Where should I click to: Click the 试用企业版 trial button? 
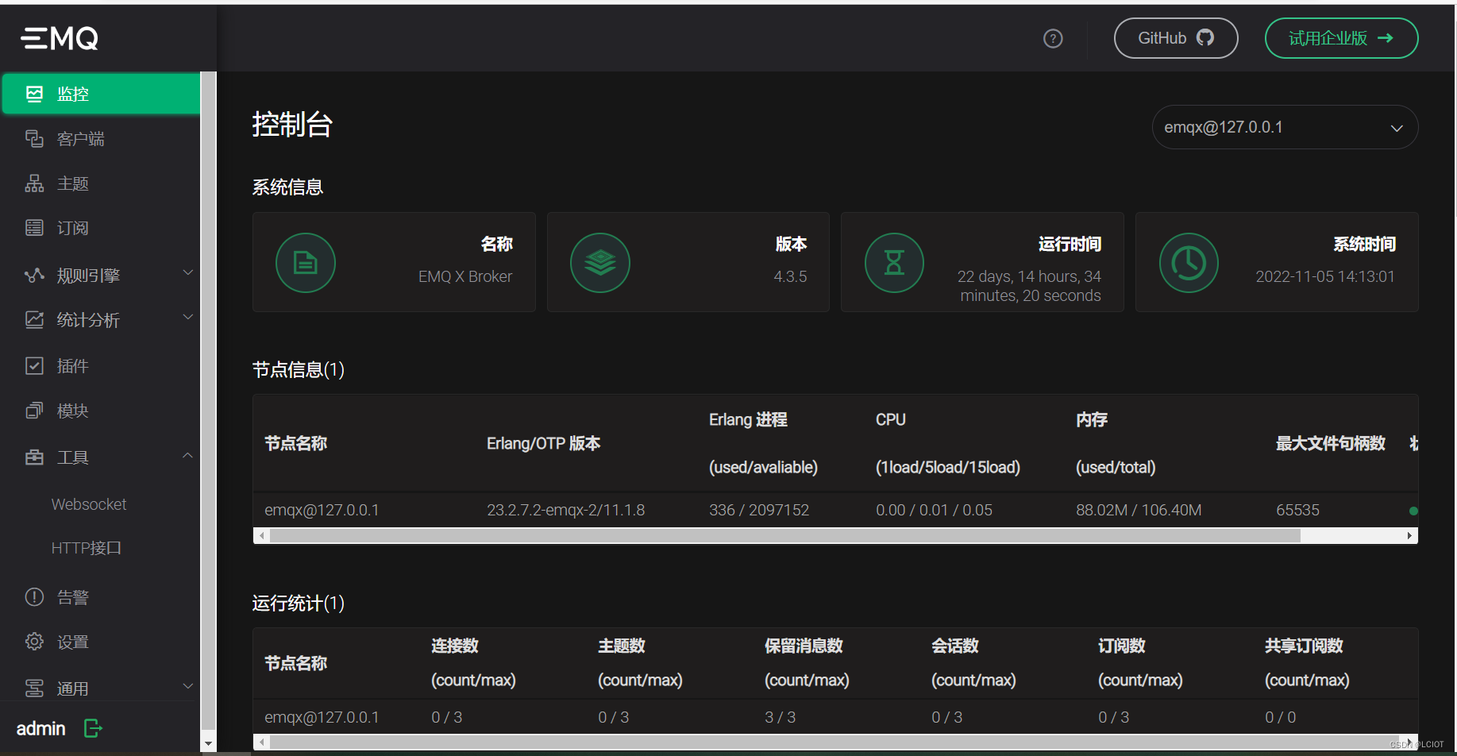1341,38
